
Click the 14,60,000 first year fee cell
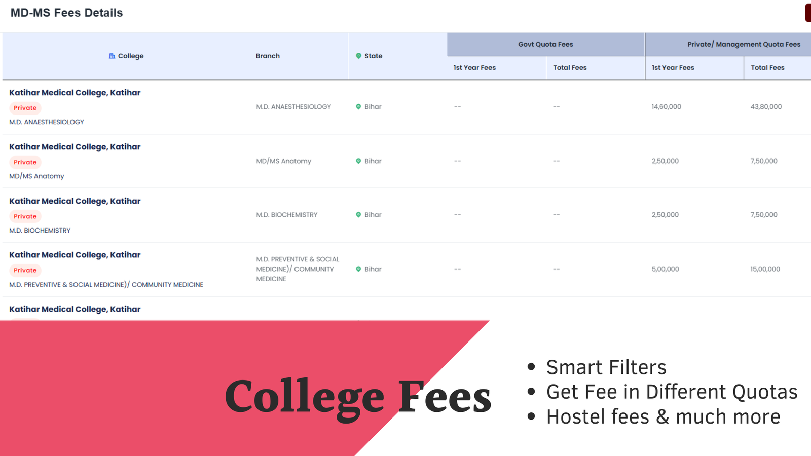666,107
